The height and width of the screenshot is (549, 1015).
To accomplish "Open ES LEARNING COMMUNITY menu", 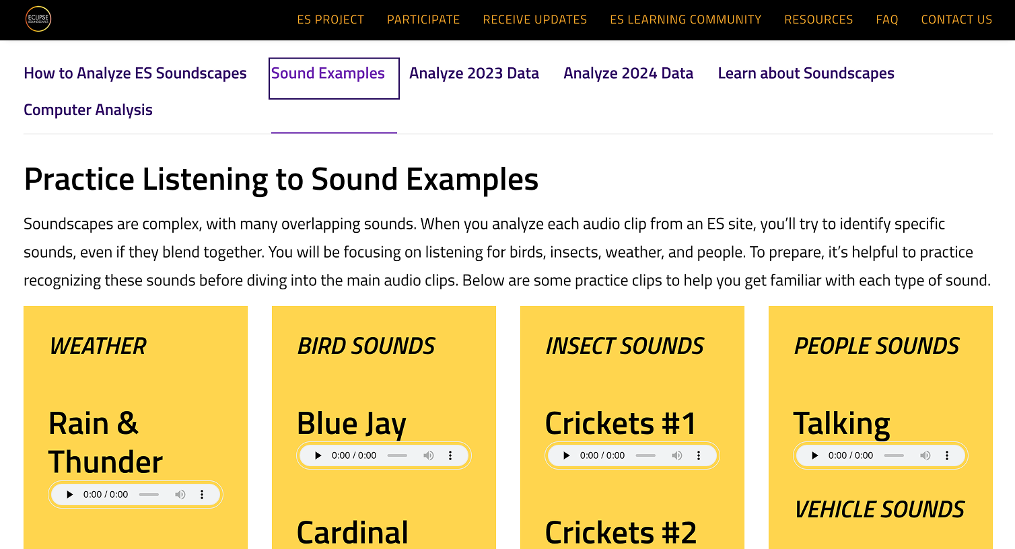I will pos(686,20).
